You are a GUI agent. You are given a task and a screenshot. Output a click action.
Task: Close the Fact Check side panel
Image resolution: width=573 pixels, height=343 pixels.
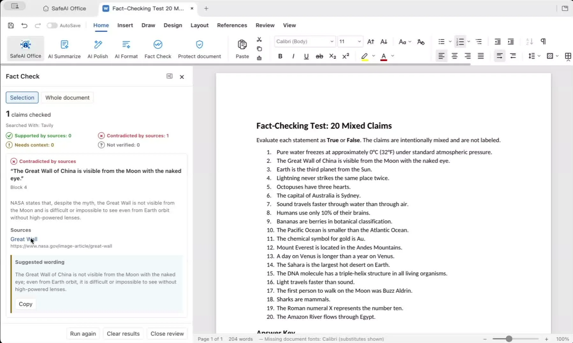182,77
